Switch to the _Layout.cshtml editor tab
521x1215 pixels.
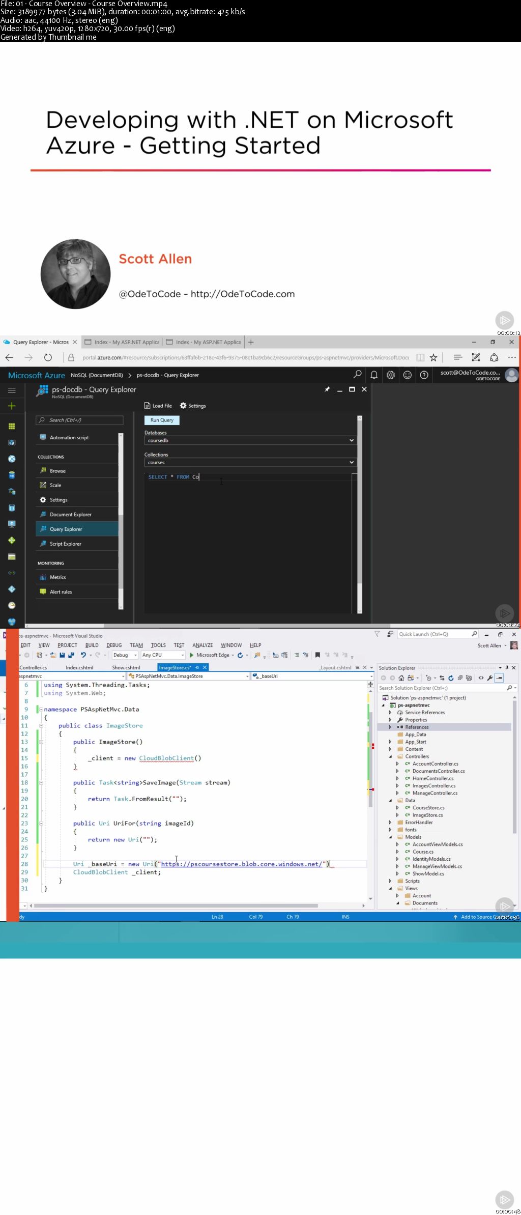[336, 667]
